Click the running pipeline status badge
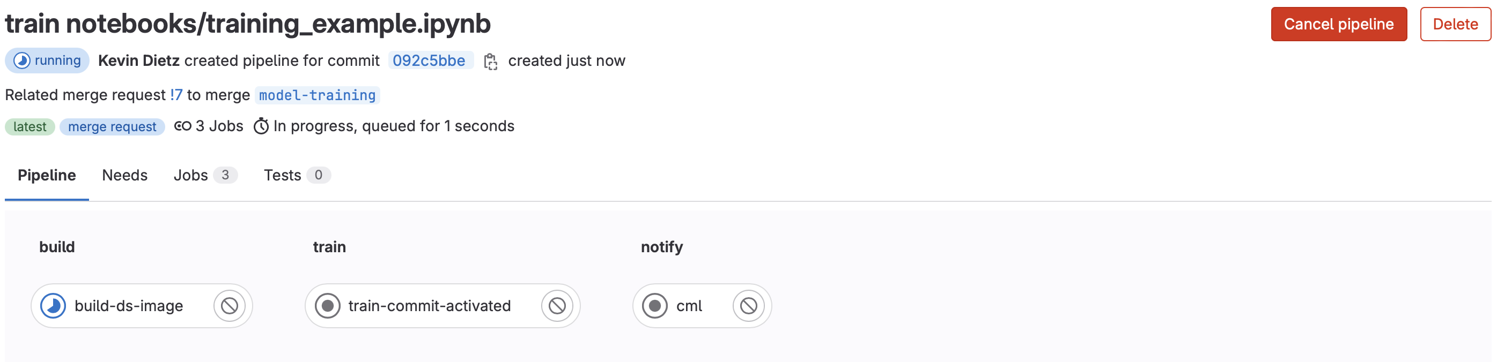 (x=48, y=61)
